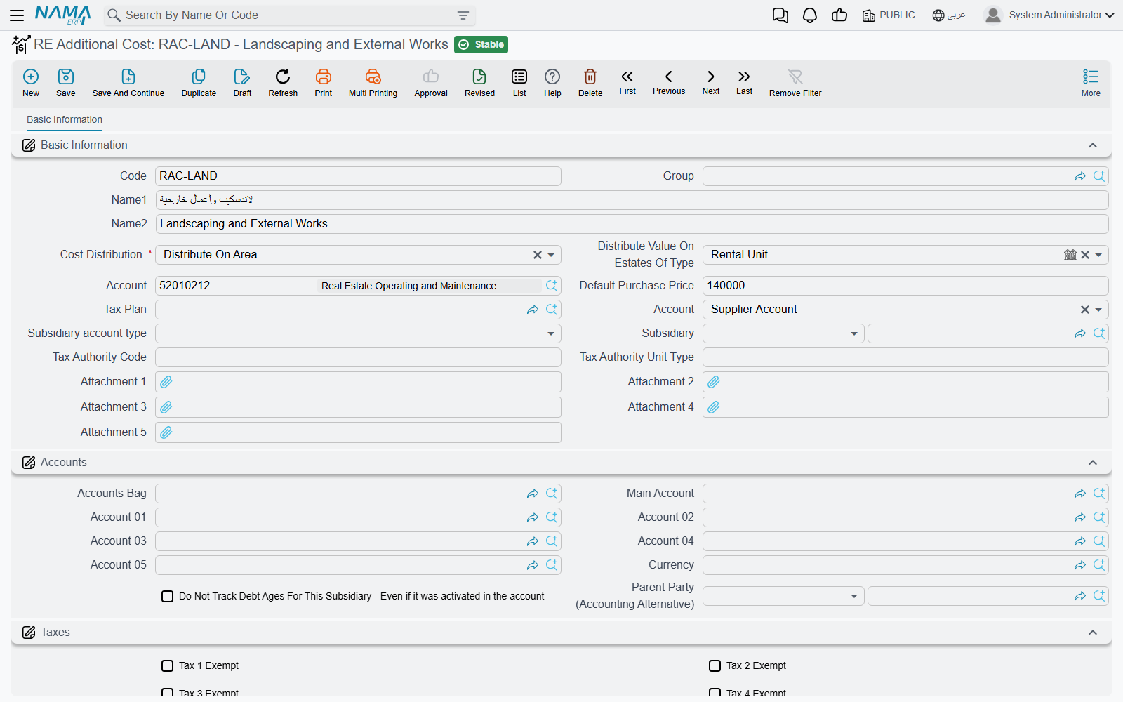Open the notifications bell
Screen dimensions: 1123x702
[x=810, y=15]
